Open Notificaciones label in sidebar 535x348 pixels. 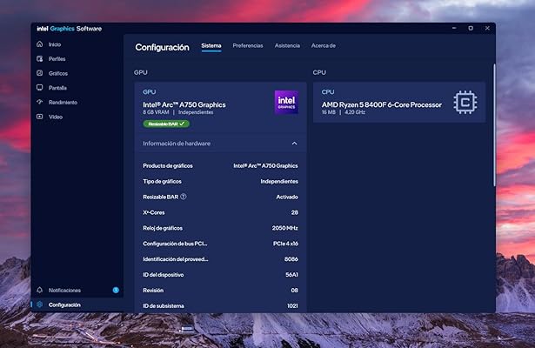point(64,291)
